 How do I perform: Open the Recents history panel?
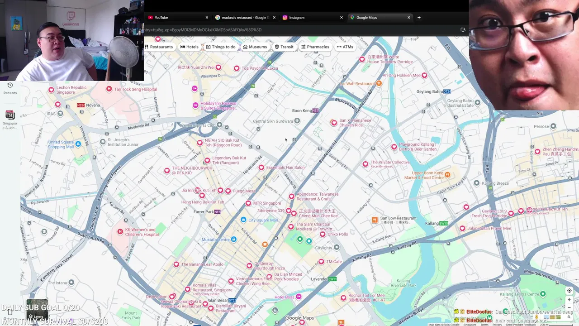[10, 88]
